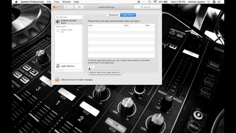Remove login item with minus button

click(93, 67)
